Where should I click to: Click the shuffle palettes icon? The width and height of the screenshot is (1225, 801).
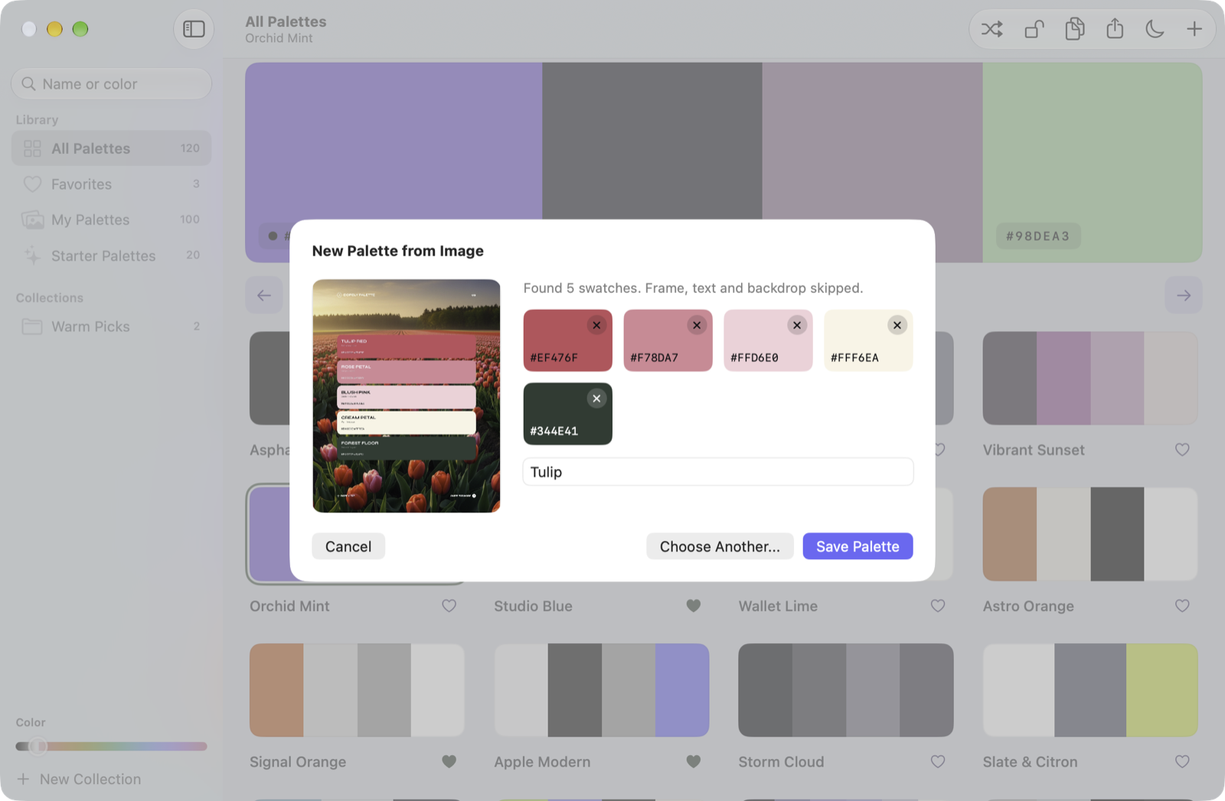tap(992, 29)
